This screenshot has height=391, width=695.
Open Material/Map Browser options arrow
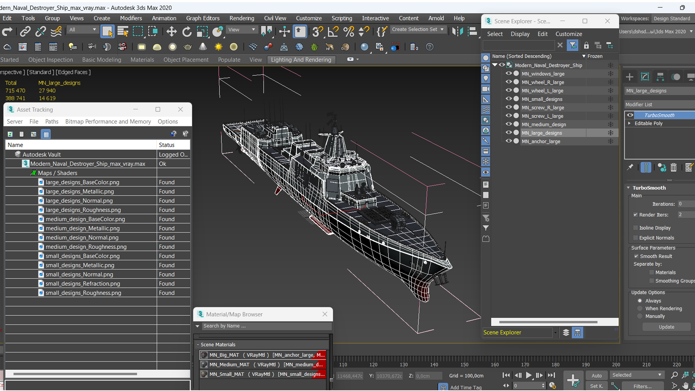coord(198,326)
